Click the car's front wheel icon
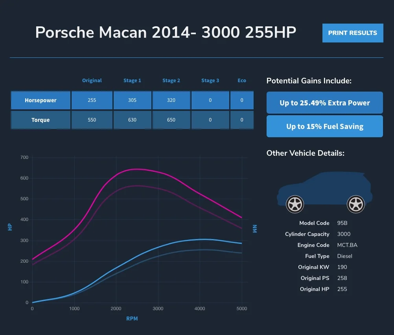 (x=295, y=204)
